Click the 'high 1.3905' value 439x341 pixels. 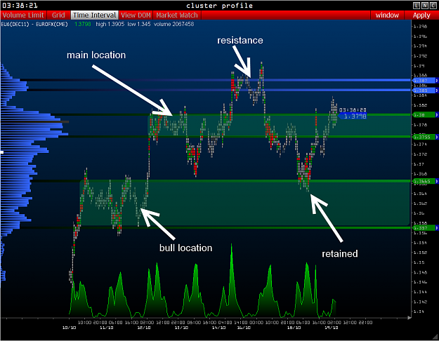110,24
